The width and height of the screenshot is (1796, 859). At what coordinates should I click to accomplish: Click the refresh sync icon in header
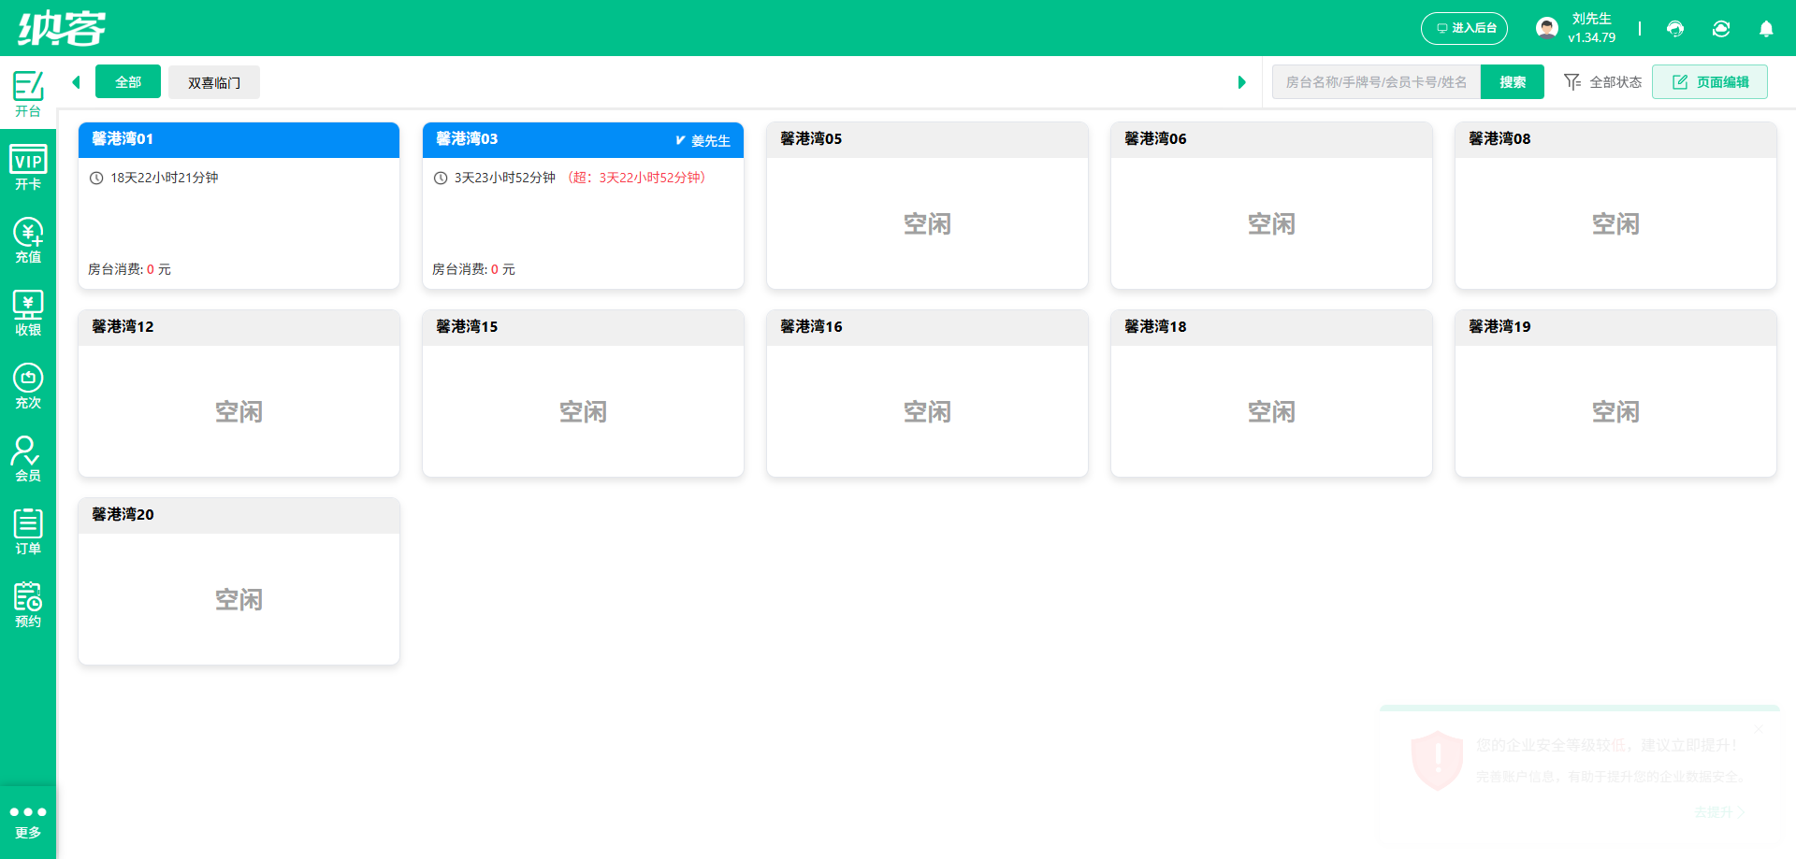[x=1721, y=29]
